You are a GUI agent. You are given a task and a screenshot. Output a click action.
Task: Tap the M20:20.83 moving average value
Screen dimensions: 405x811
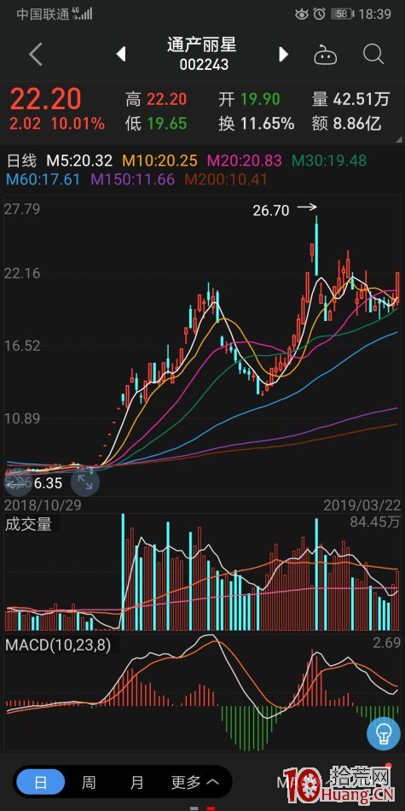245,160
